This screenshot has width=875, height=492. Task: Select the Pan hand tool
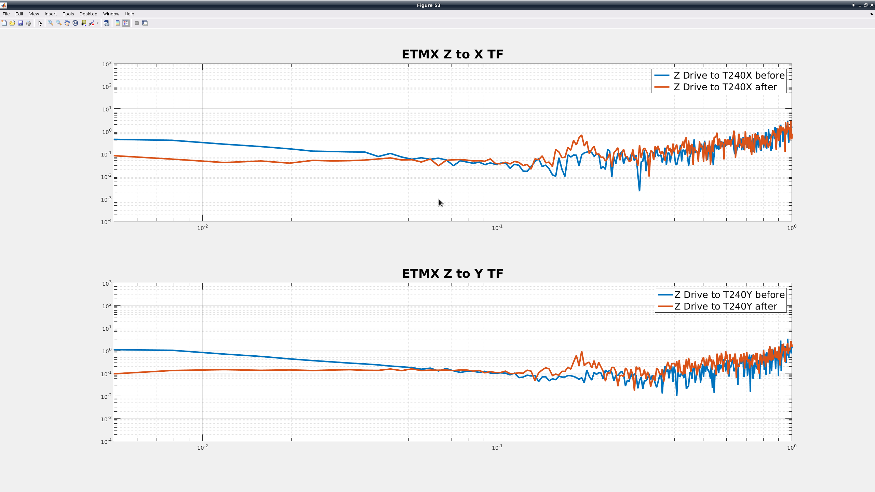tap(67, 23)
